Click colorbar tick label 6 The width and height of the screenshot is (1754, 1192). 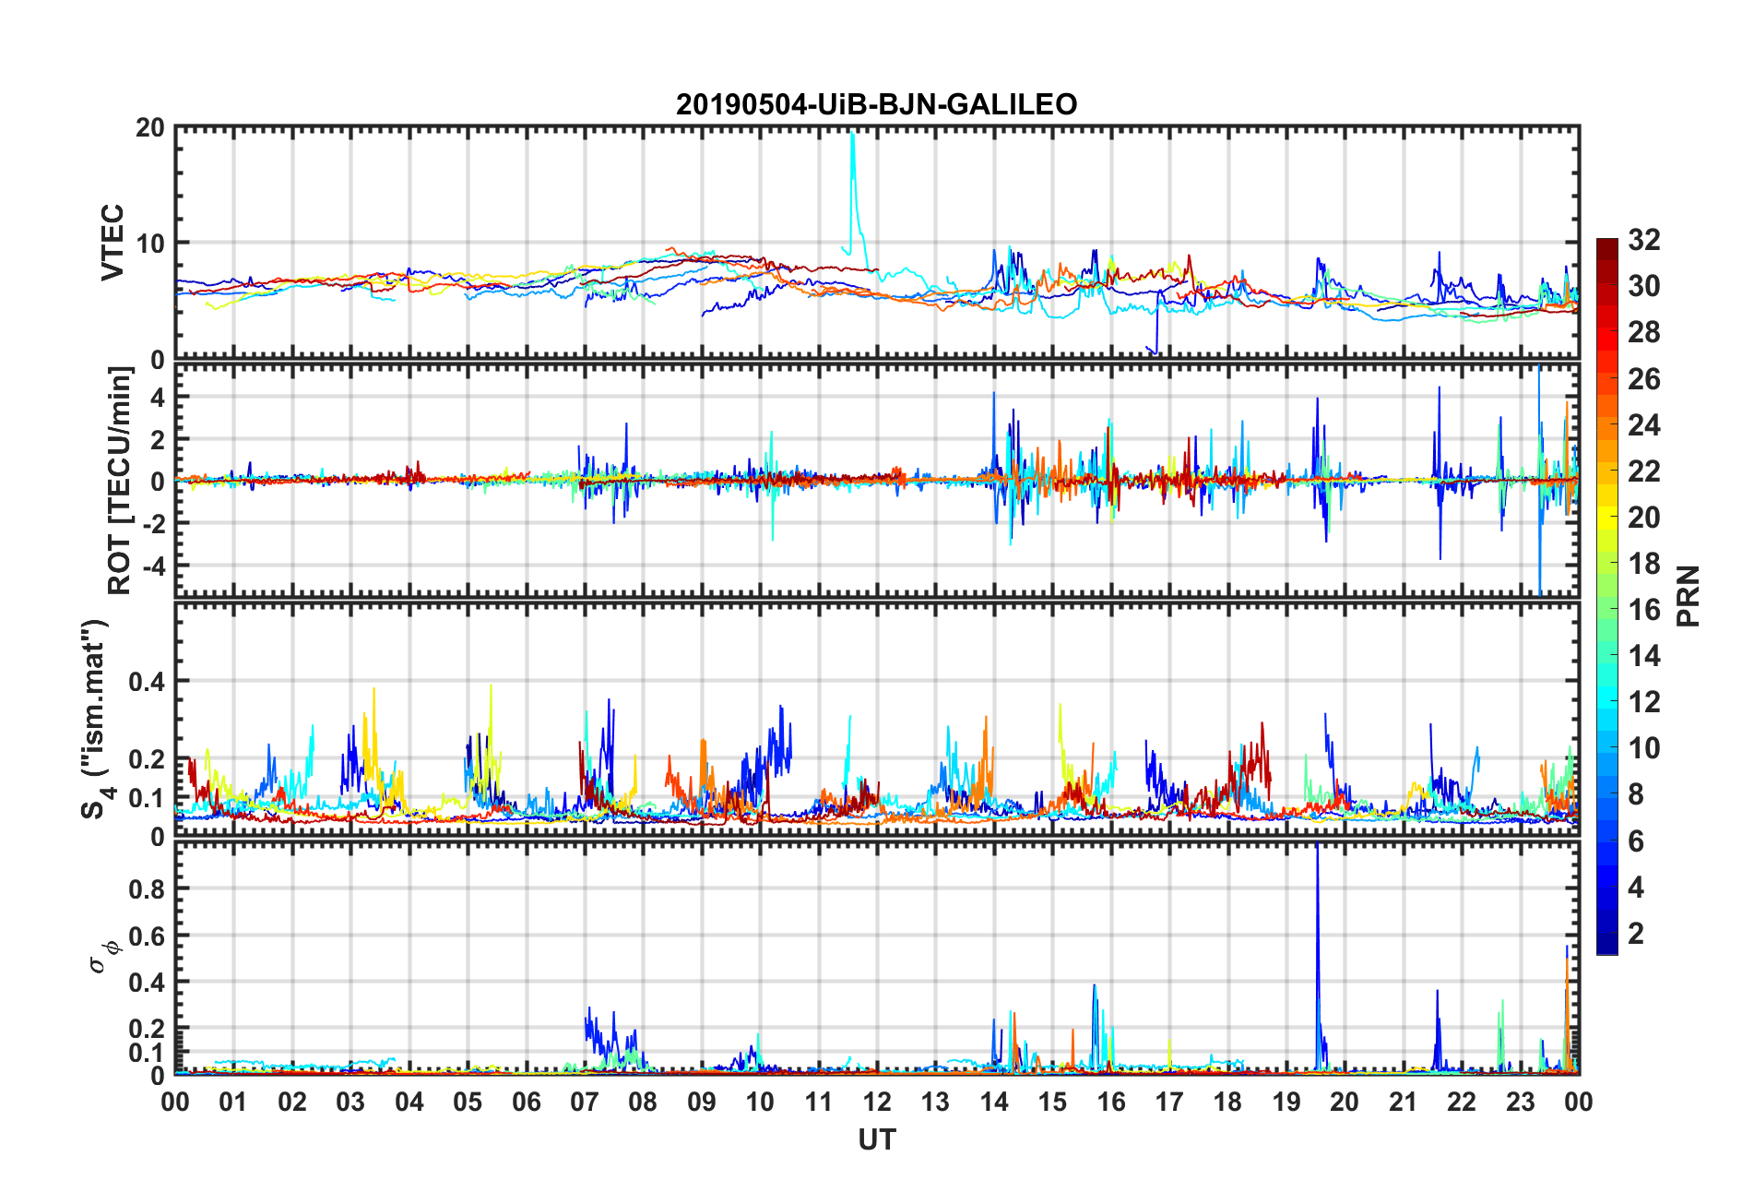tap(1636, 840)
